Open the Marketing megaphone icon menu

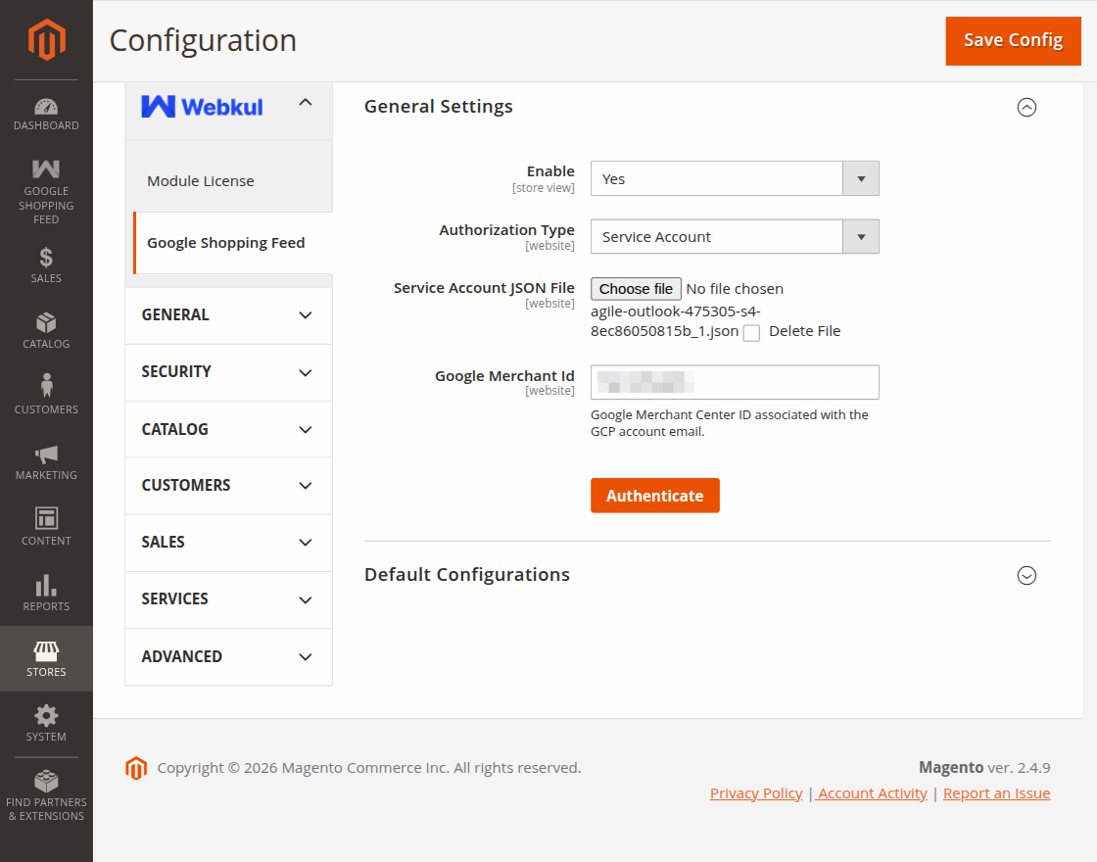click(x=46, y=461)
